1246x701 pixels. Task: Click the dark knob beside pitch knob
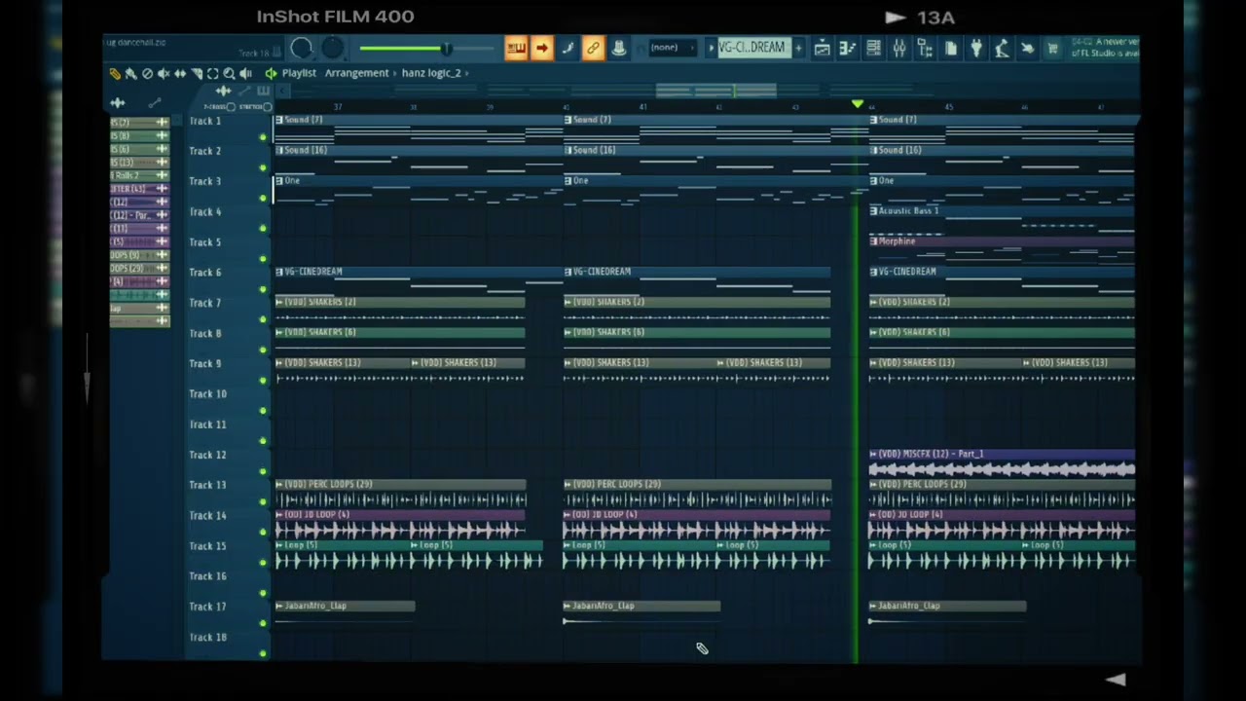click(x=333, y=49)
